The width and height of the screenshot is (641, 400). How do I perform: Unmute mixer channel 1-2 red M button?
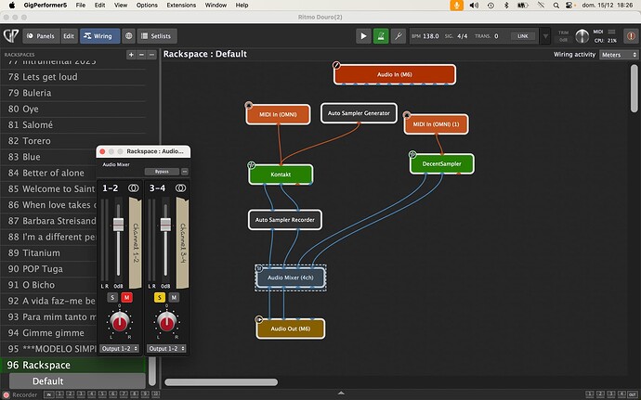tap(126, 297)
